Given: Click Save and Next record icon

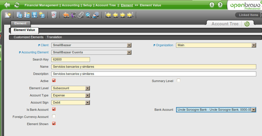Looking at the screenshot, I should [x=42, y=15].
